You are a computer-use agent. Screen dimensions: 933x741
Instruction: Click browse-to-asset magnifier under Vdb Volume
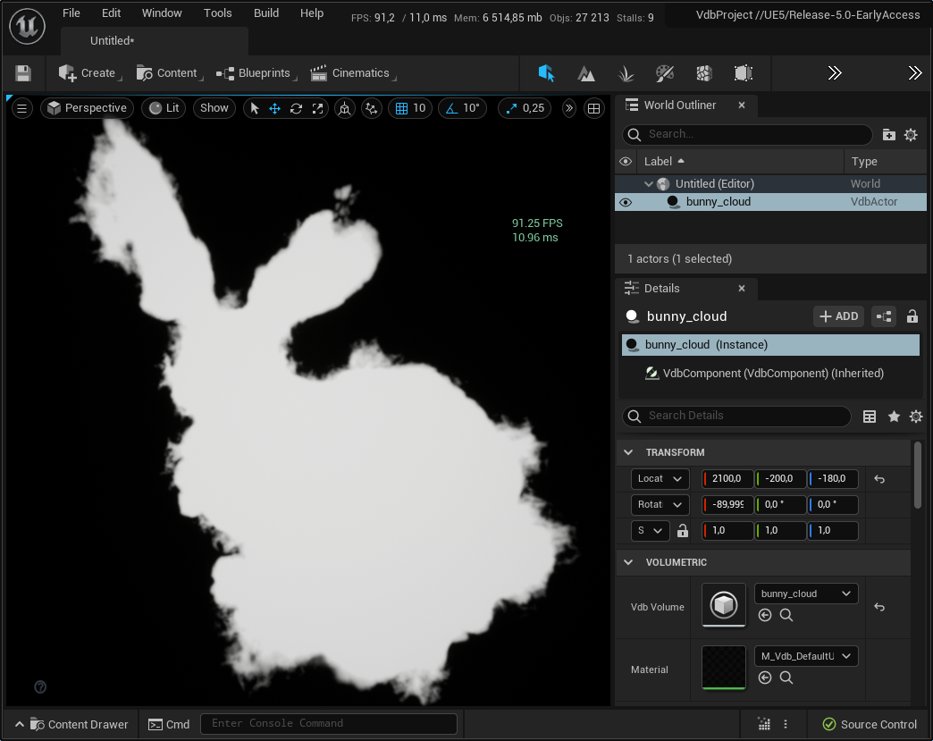[786, 615]
